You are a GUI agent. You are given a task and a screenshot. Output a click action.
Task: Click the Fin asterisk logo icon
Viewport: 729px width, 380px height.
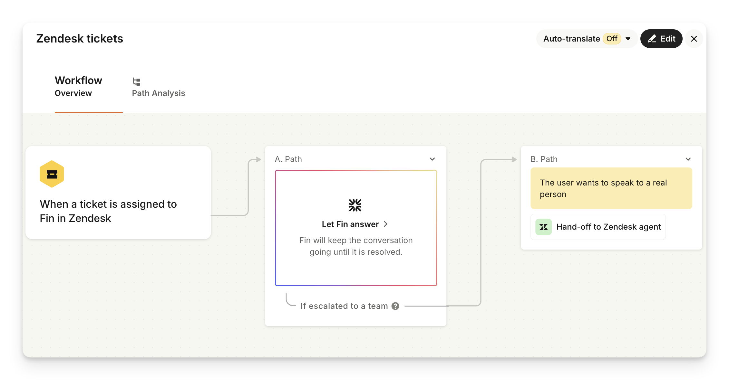355,205
